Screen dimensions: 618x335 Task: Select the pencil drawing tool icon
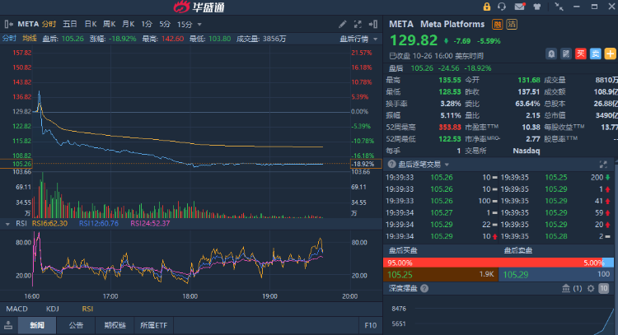tap(343, 25)
